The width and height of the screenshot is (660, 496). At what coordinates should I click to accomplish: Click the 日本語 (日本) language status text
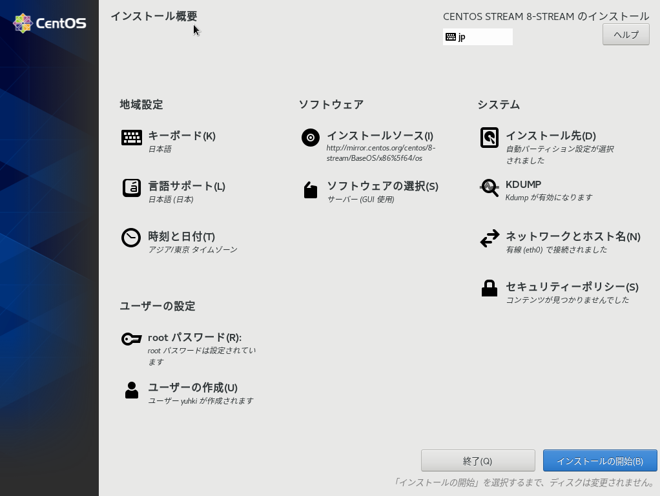coord(171,200)
